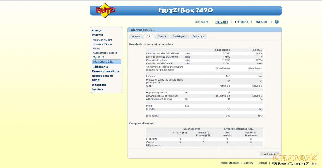323x168 pixels.
Task: Select Informations DSL in sidebar
Action: tap(107, 62)
